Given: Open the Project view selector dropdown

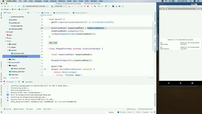Looking at the screenshot, I should [8, 13].
